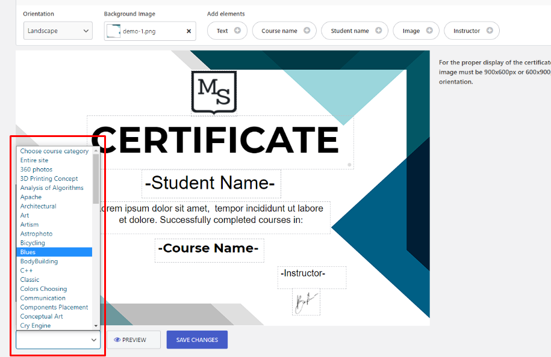
Task: Click the plus icon next to Instructor
Action: click(490, 31)
